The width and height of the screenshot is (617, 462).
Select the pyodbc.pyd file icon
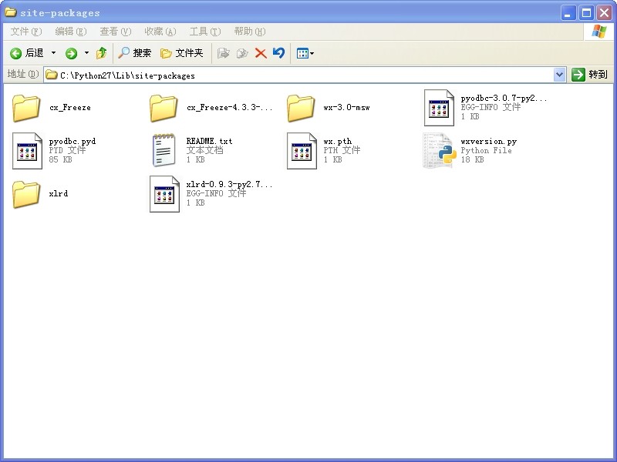(x=27, y=151)
